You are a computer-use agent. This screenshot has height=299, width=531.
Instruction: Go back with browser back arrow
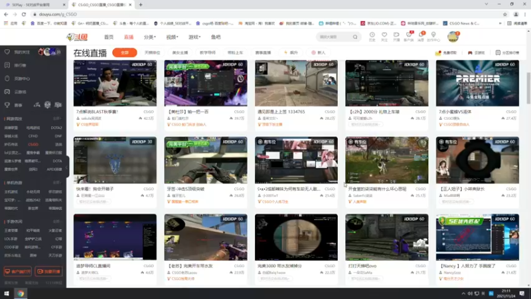[x=6, y=14]
